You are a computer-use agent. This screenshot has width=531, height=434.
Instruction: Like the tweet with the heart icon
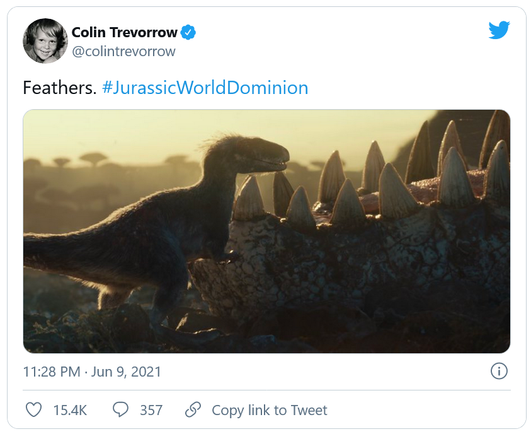pos(33,410)
